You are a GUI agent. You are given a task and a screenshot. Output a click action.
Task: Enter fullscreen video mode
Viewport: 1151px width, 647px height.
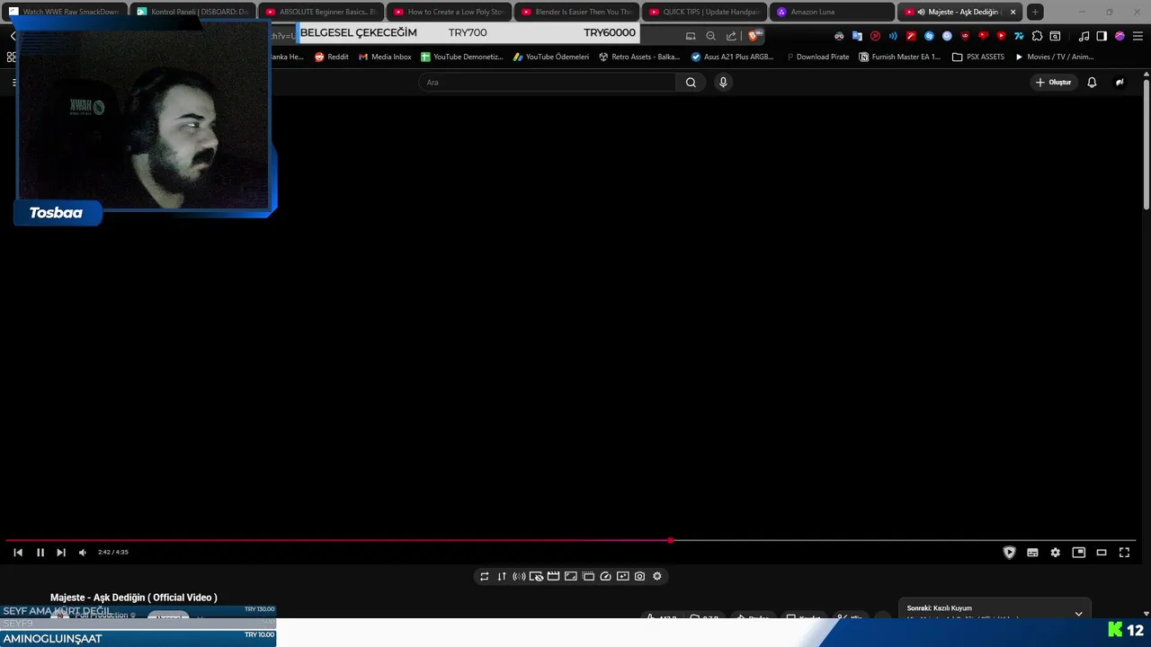tap(1124, 553)
